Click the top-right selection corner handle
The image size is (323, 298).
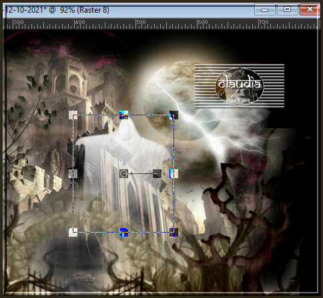[x=174, y=115]
